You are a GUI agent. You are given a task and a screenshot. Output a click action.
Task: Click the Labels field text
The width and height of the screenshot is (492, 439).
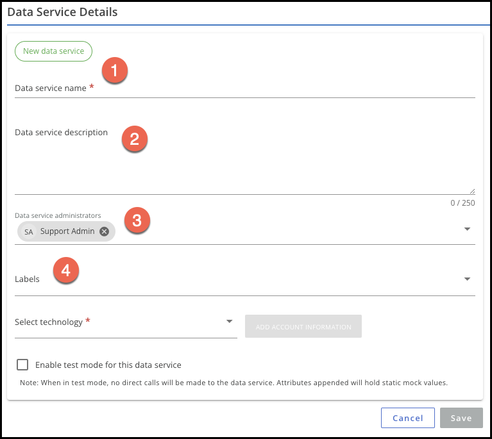point(27,279)
